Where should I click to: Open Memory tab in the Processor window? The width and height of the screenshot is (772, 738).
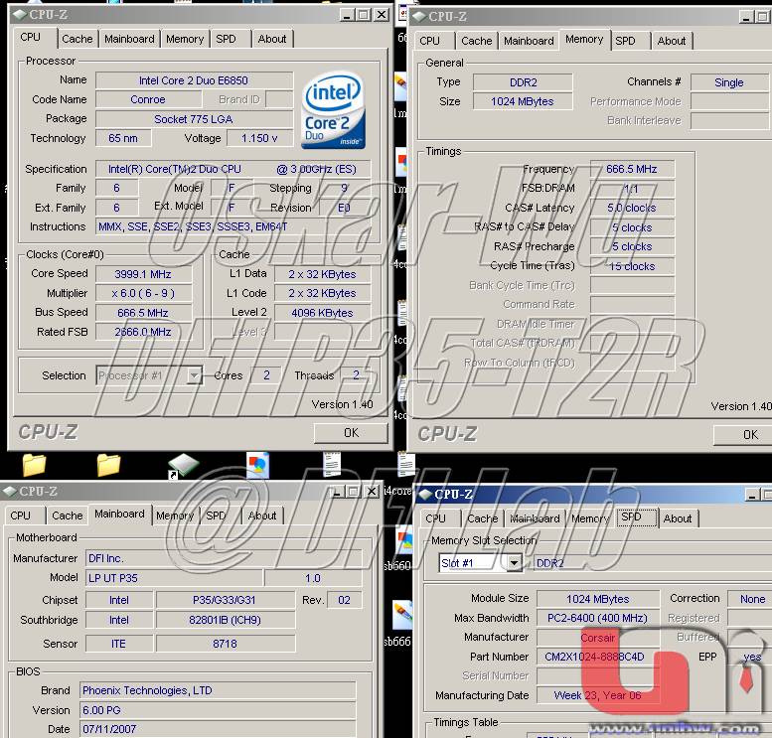[185, 39]
